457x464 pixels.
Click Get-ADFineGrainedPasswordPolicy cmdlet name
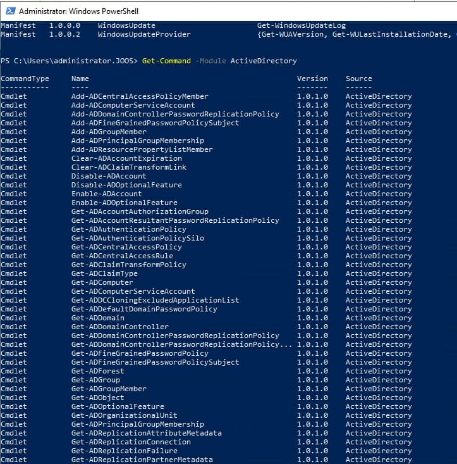140,354
